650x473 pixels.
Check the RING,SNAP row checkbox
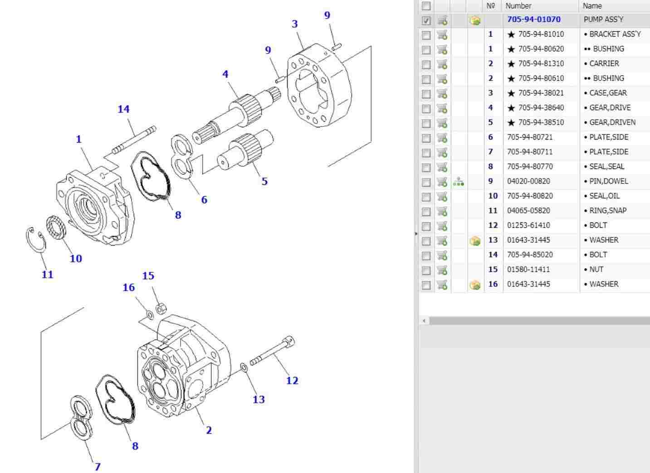click(x=426, y=212)
